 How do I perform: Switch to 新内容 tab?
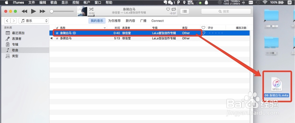(130, 21)
